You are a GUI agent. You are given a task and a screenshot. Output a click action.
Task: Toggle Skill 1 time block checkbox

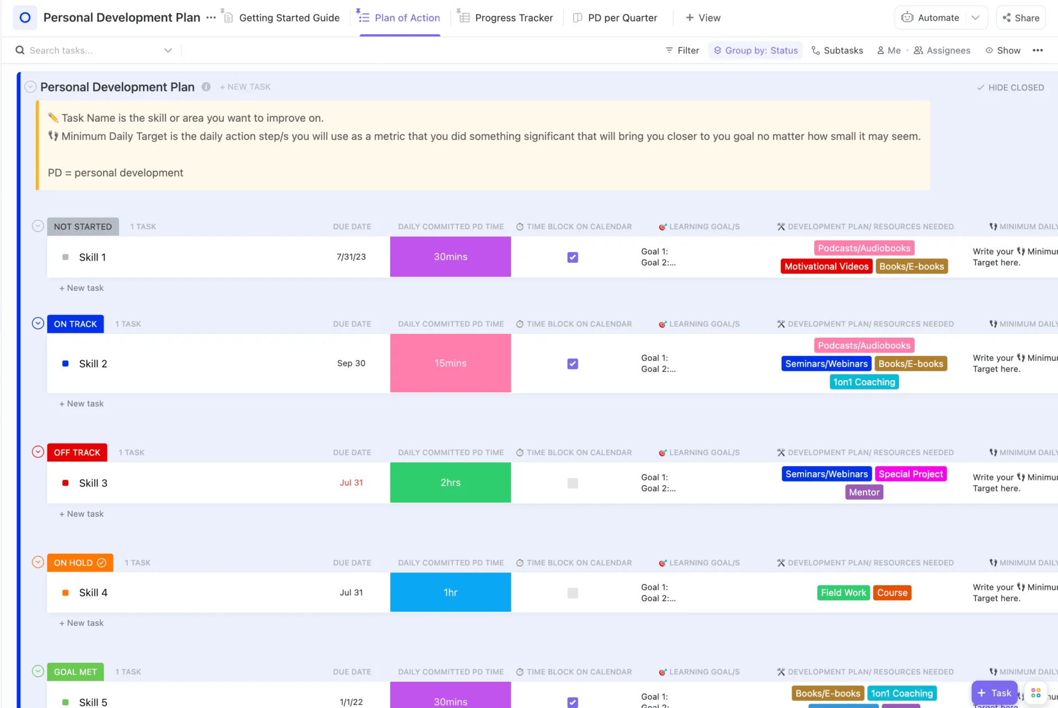573,257
